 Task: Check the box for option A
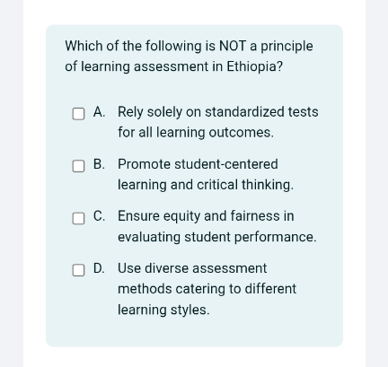pos(78,114)
